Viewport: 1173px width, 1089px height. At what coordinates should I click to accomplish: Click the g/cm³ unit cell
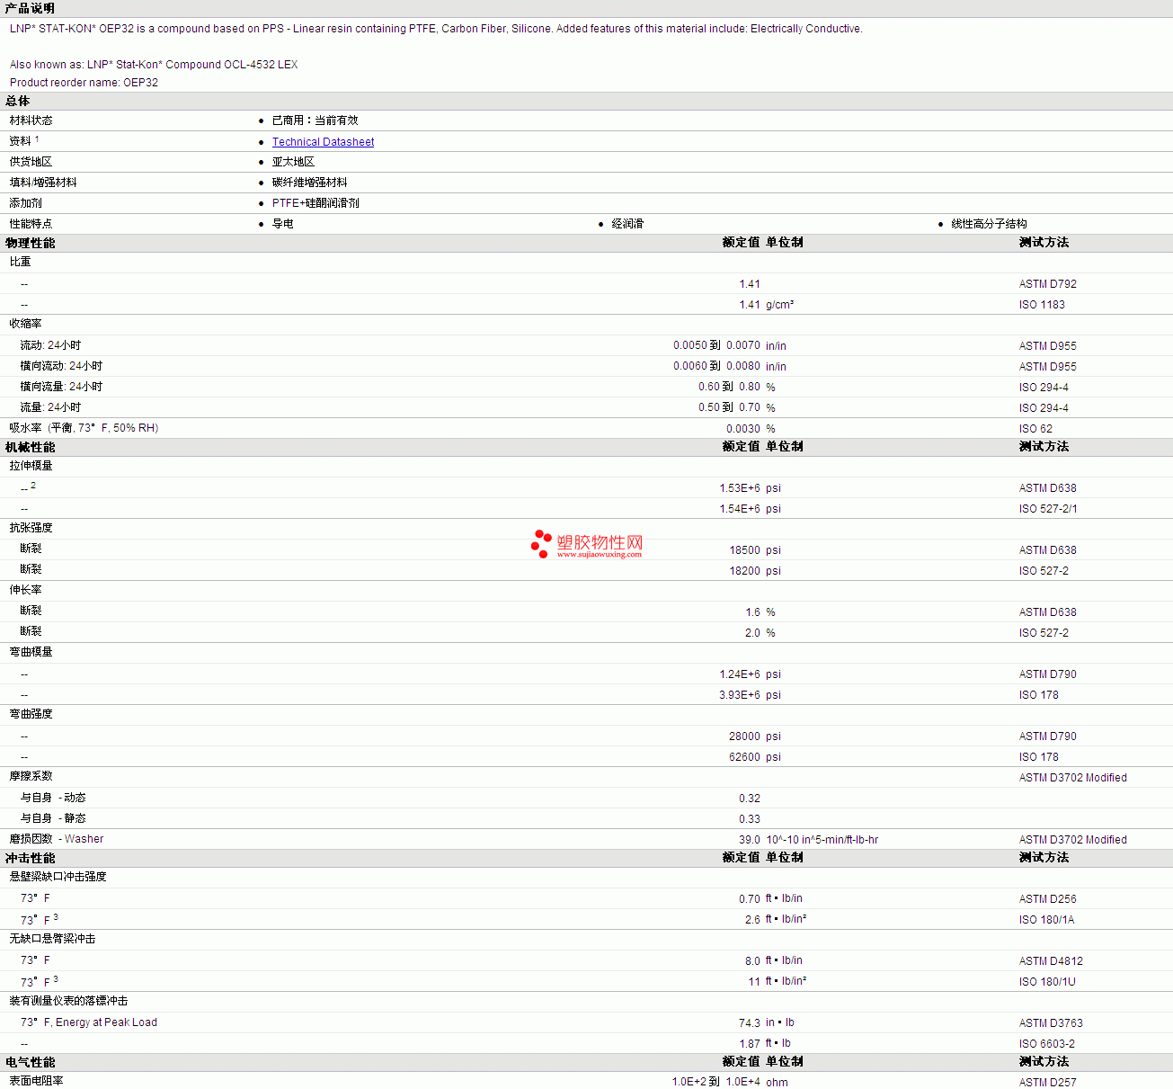click(x=779, y=305)
